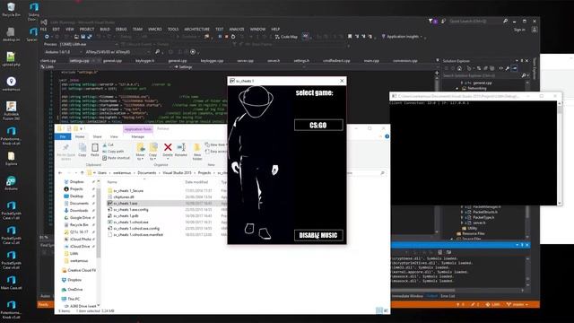Open the TOOLS menu in Visual Studio
The width and height of the screenshot is (574, 323).
[173, 29]
